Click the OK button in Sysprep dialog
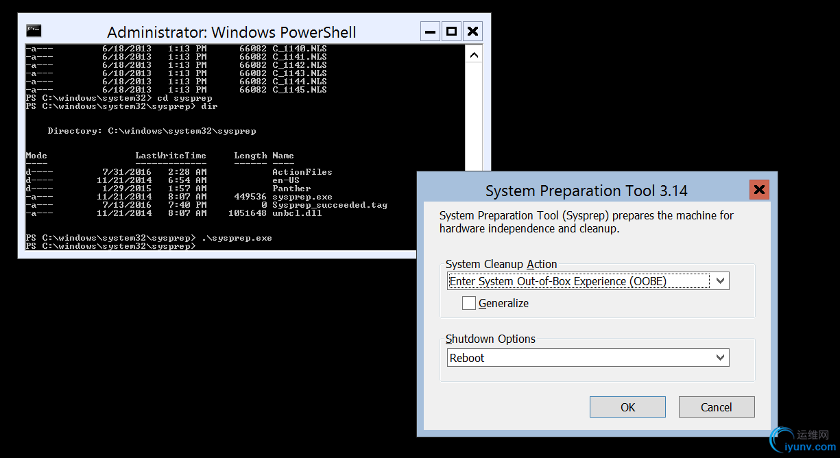Image resolution: width=840 pixels, height=458 pixels. click(627, 407)
